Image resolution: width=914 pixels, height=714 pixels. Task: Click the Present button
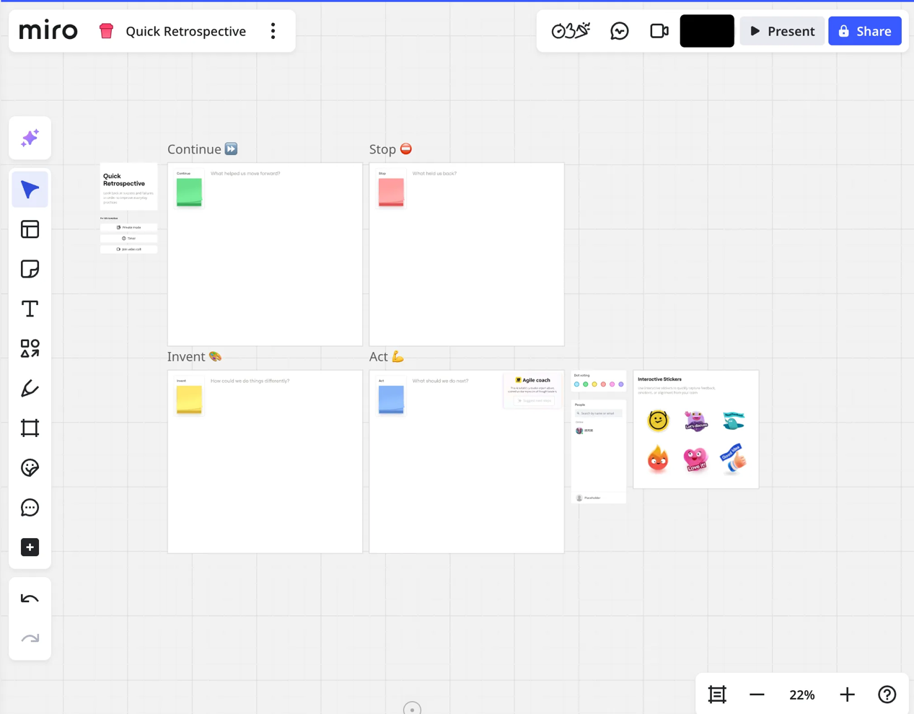coord(782,31)
